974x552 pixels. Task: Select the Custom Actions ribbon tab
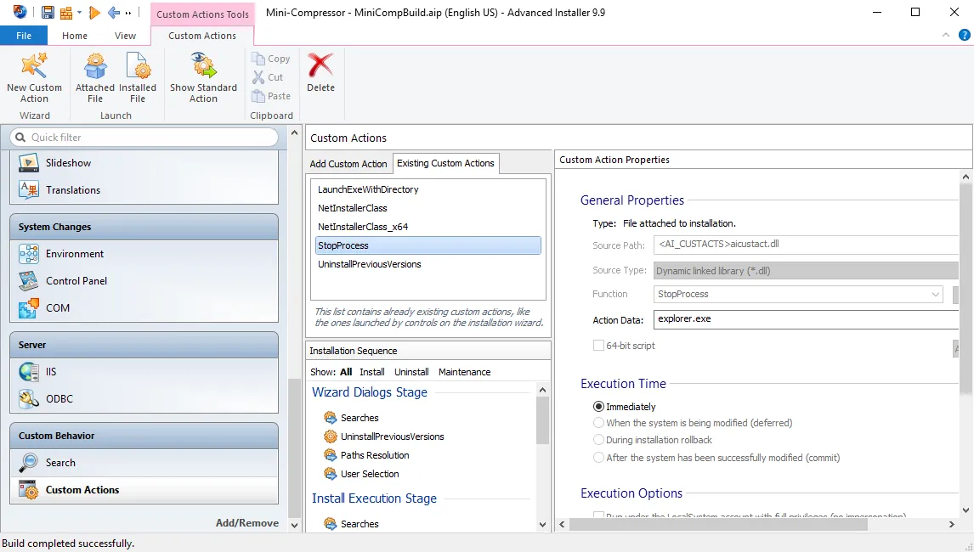[202, 36]
